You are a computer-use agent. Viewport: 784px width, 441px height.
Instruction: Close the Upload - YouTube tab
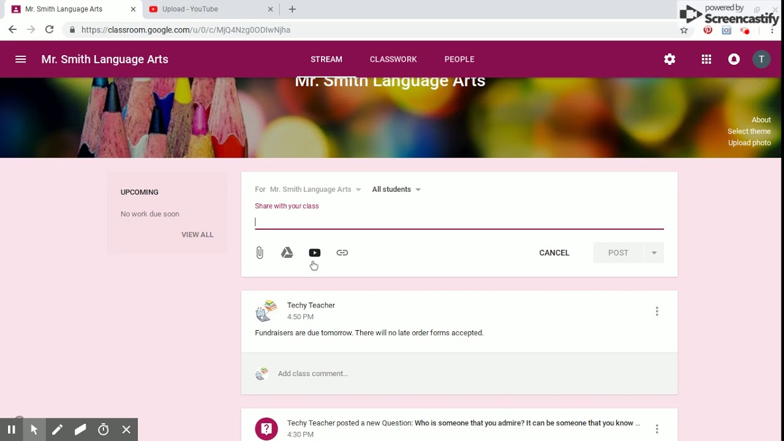271,9
